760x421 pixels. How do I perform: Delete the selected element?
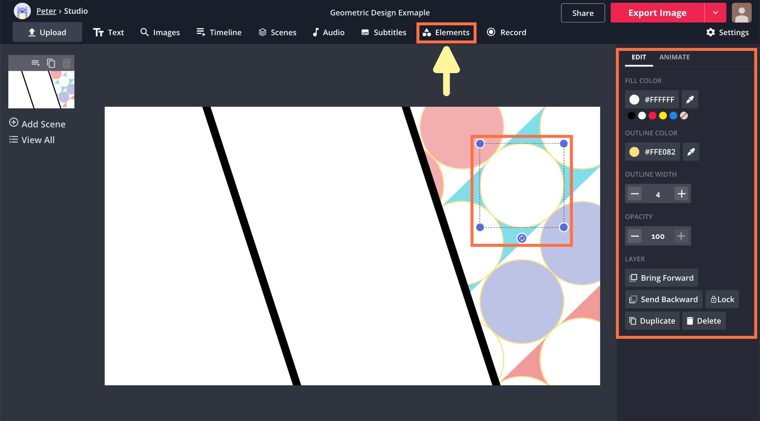(704, 321)
